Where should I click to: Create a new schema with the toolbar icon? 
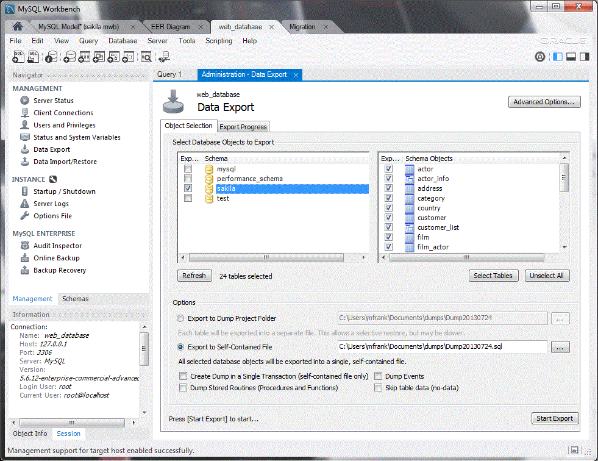pyautogui.click(x=69, y=56)
